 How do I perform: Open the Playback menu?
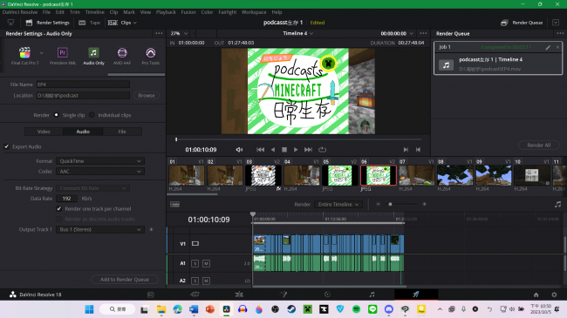166,12
